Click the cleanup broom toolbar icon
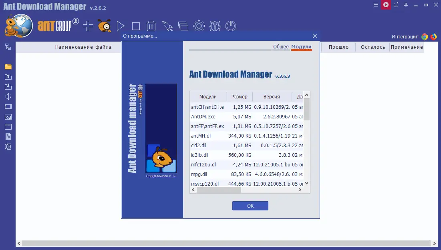Image resolution: width=441 pixels, height=250 pixels. (x=167, y=26)
